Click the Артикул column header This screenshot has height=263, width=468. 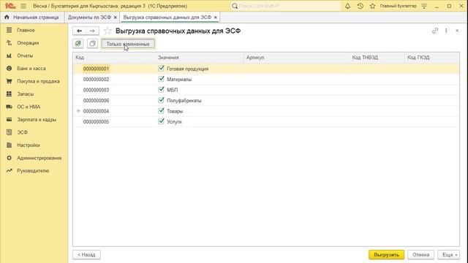point(296,58)
